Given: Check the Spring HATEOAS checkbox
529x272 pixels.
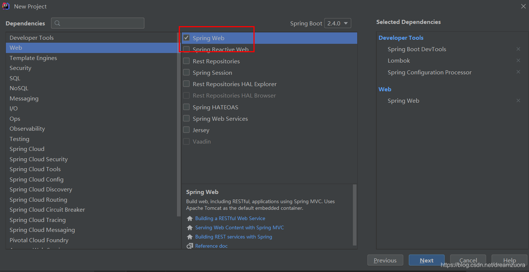Looking at the screenshot, I should pyautogui.click(x=187, y=107).
